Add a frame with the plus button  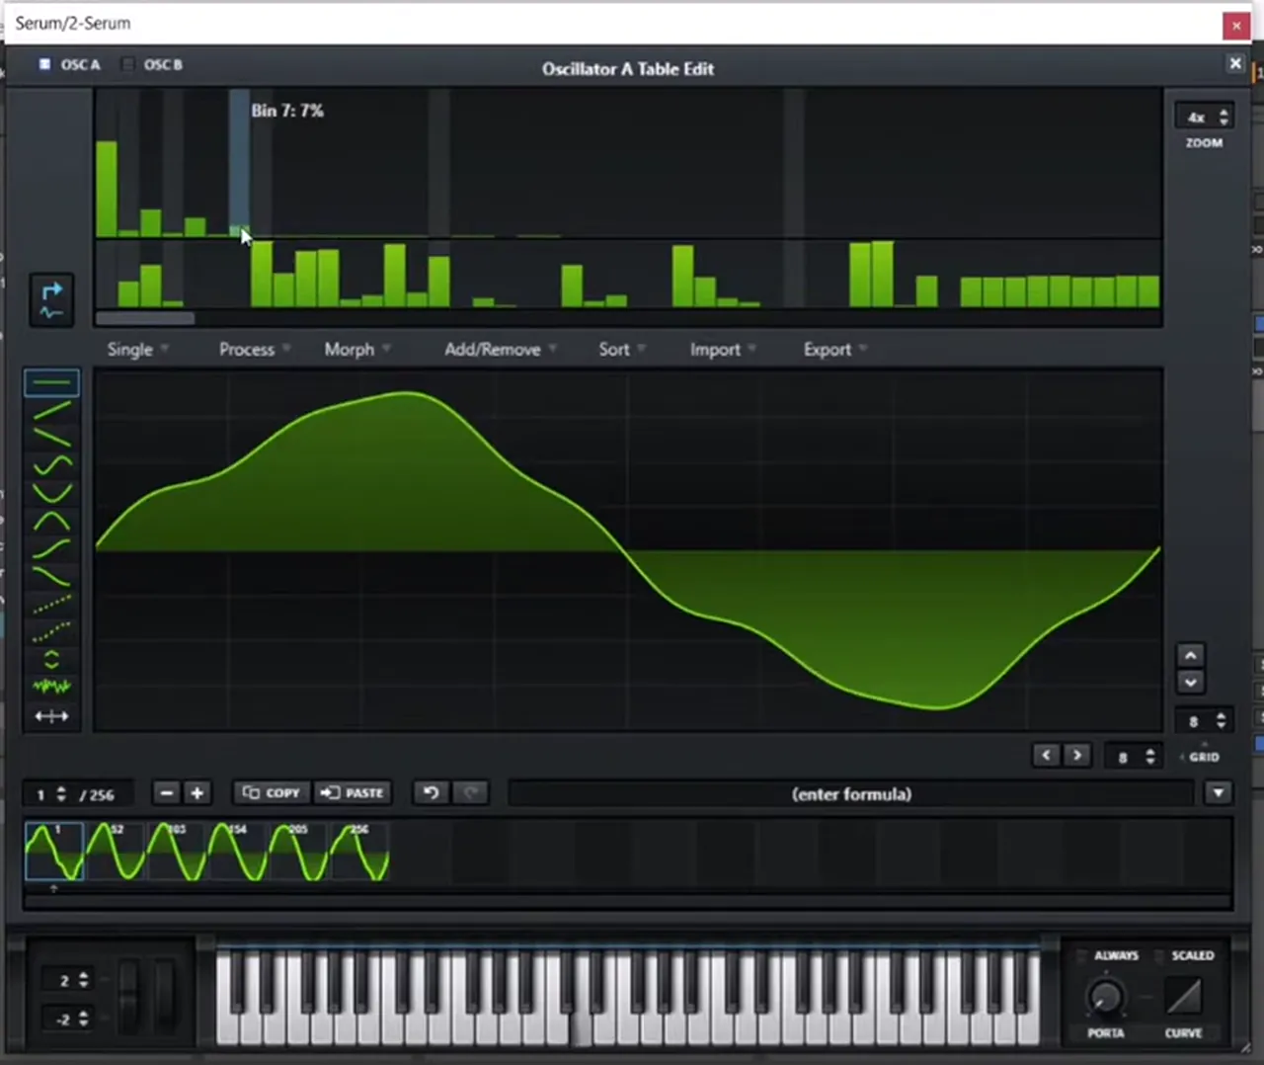pyautogui.click(x=197, y=793)
